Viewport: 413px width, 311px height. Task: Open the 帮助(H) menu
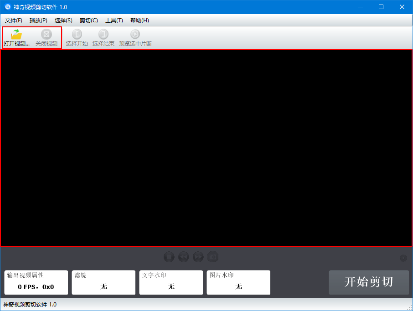tap(139, 20)
